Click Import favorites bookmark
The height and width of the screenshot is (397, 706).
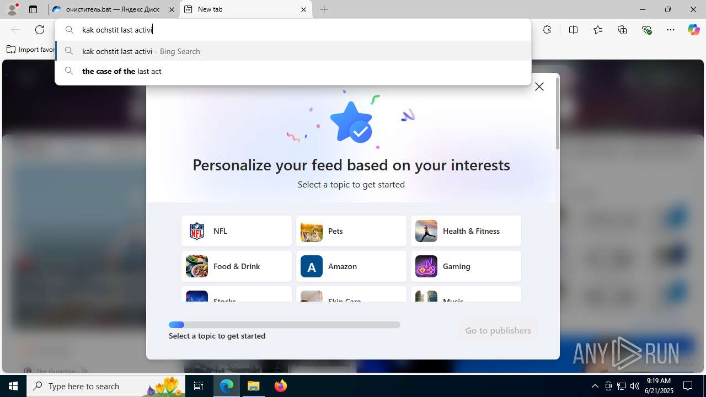31,50
